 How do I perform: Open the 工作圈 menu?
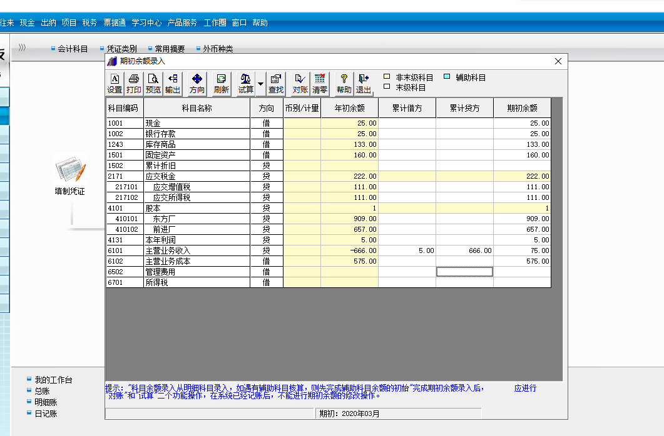(215, 23)
